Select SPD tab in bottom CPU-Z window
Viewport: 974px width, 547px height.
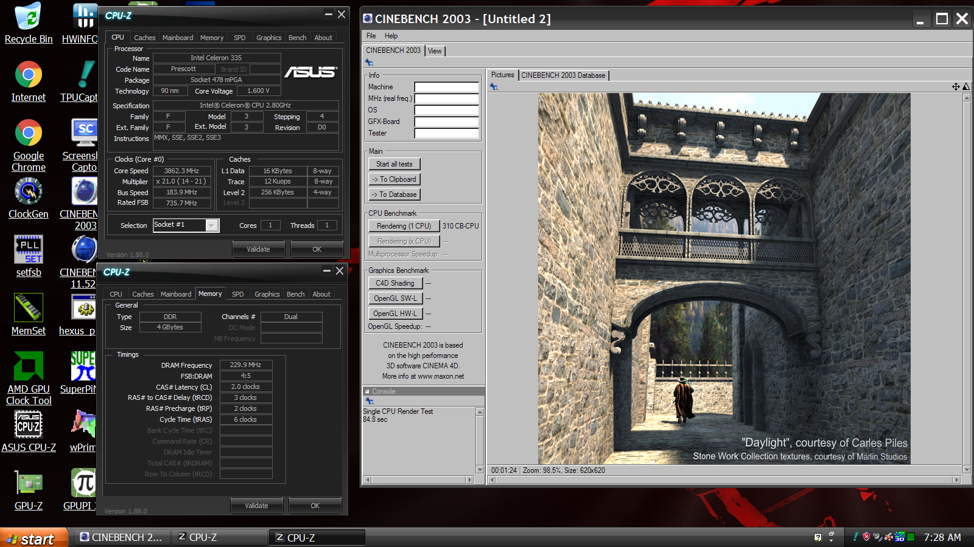(x=238, y=294)
